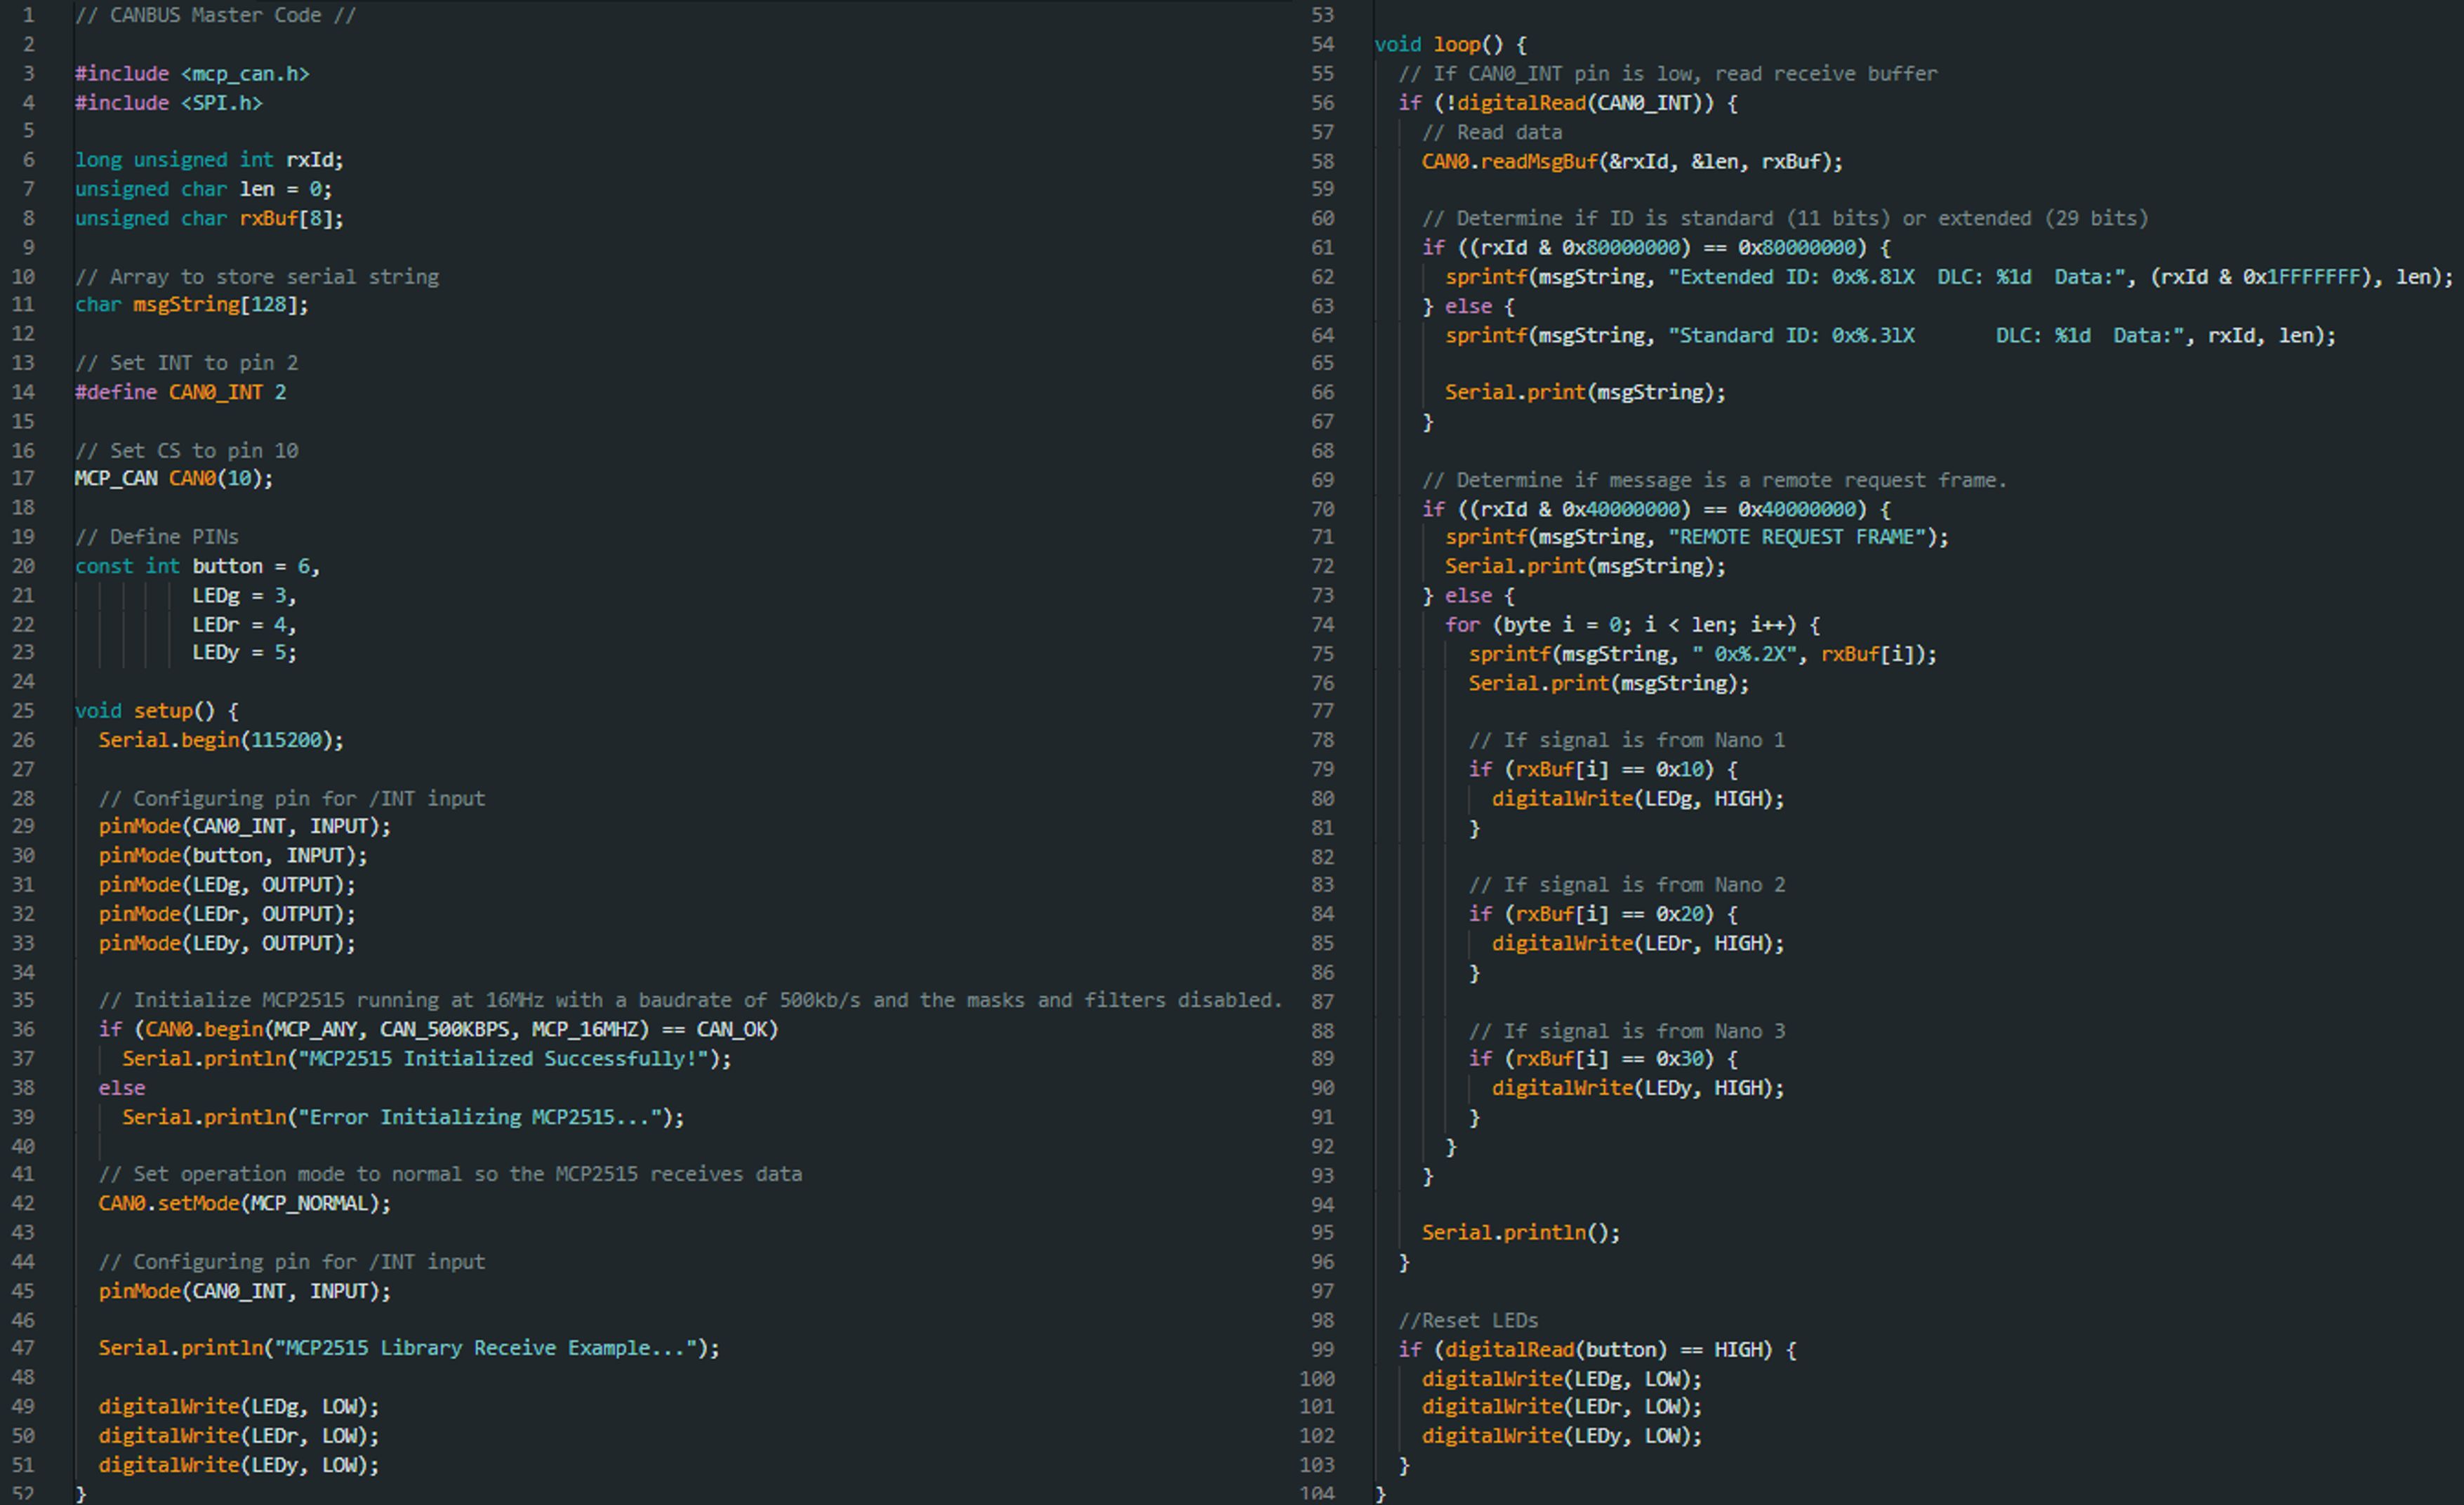Click the "CAN0.setMode(MCP_NORMAL);" statement
The width and height of the screenshot is (2464, 1505).
pos(244,1203)
